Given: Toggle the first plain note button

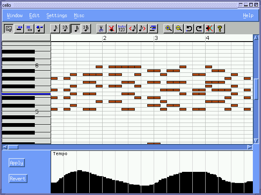Looking at the screenshot, I should (x=55, y=29).
